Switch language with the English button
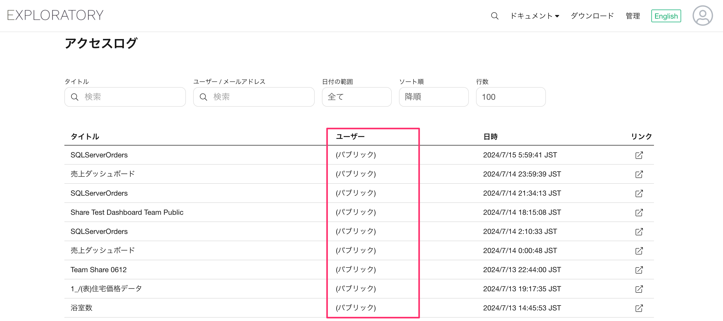 point(666,16)
